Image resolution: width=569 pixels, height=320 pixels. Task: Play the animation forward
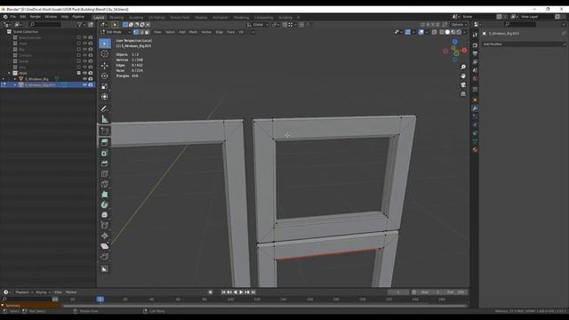tap(241, 292)
